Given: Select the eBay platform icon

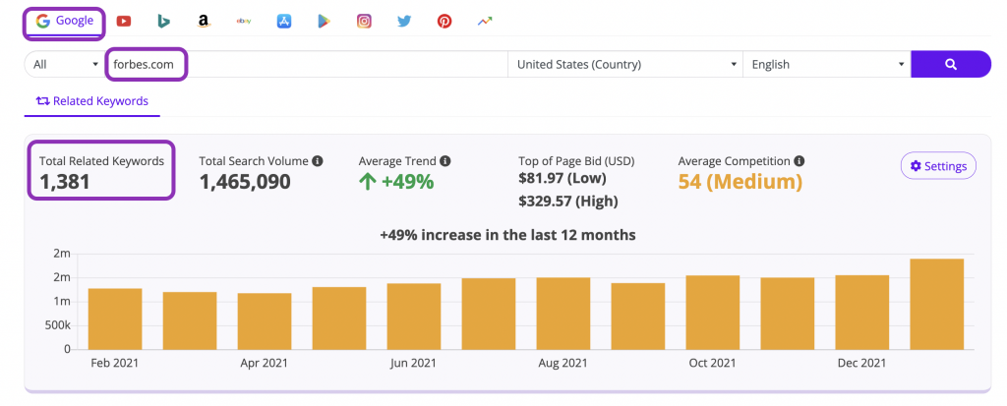Looking at the screenshot, I should 243,21.
